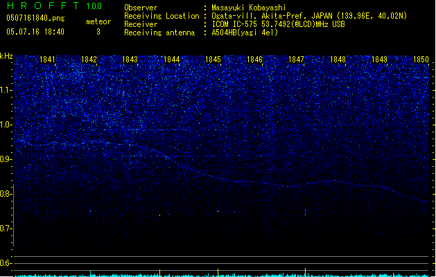Click the 1849 time label

(380, 59)
